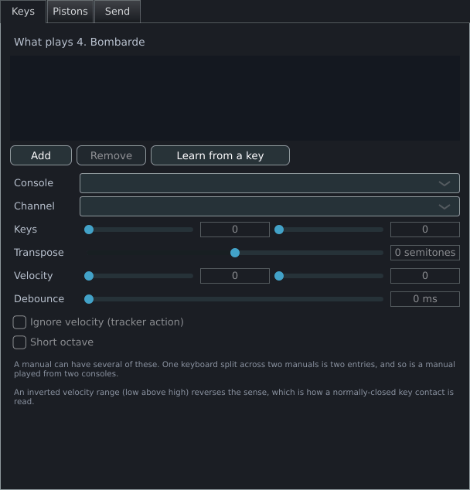Click the Transpose slider handle
The image size is (470, 490).
(x=235, y=253)
